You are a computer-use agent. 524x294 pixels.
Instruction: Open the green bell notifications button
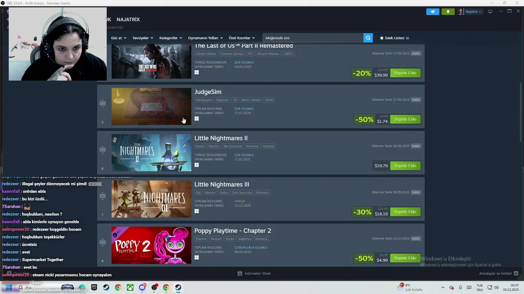pos(448,11)
